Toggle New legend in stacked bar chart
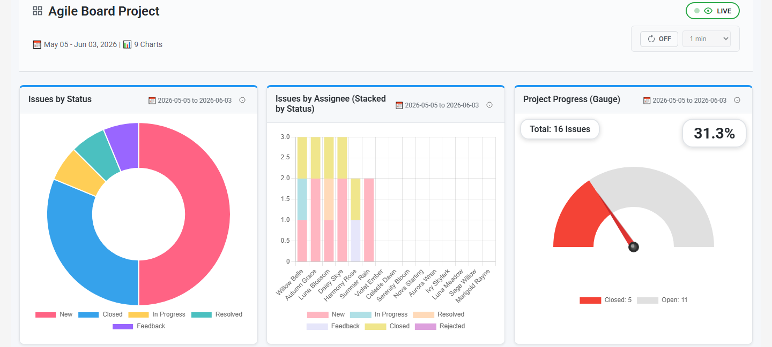The width and height of the screenshot is (772, 347). pyautogui.click(x=326, y=314)
